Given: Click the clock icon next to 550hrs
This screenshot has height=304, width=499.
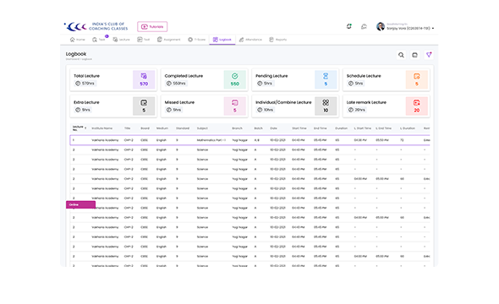Looking at the screenshot, I should [x=168, y=84].
